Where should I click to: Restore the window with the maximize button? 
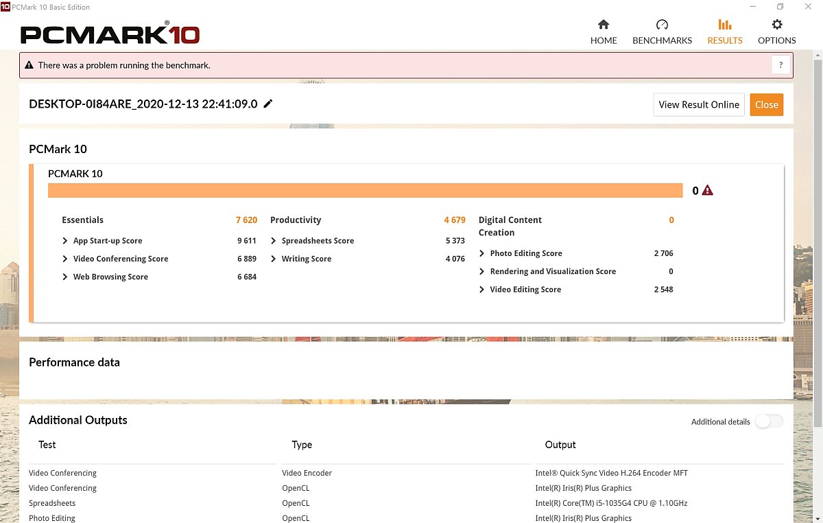(x=780, y=7)
